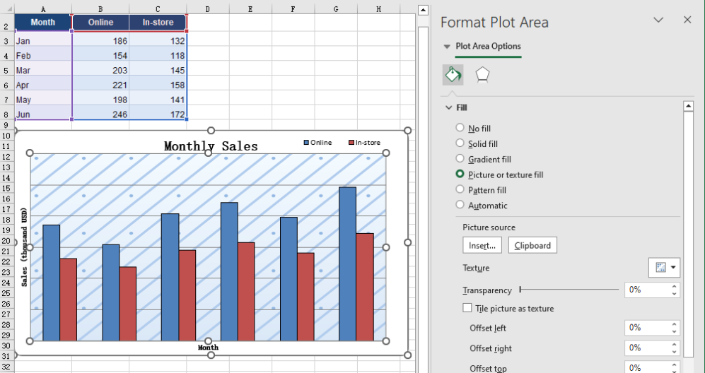Viewport: 705px width, 373px height.
Task: Increase Transparency with the up stepper
Action: point(674,287)
